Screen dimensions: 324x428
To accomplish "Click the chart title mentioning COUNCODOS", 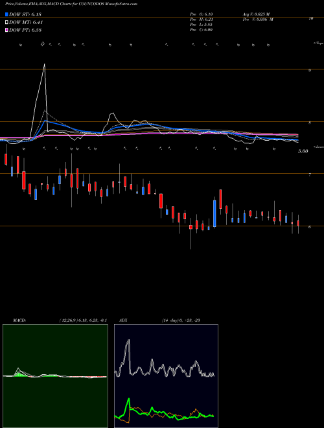I will (71, 4).
